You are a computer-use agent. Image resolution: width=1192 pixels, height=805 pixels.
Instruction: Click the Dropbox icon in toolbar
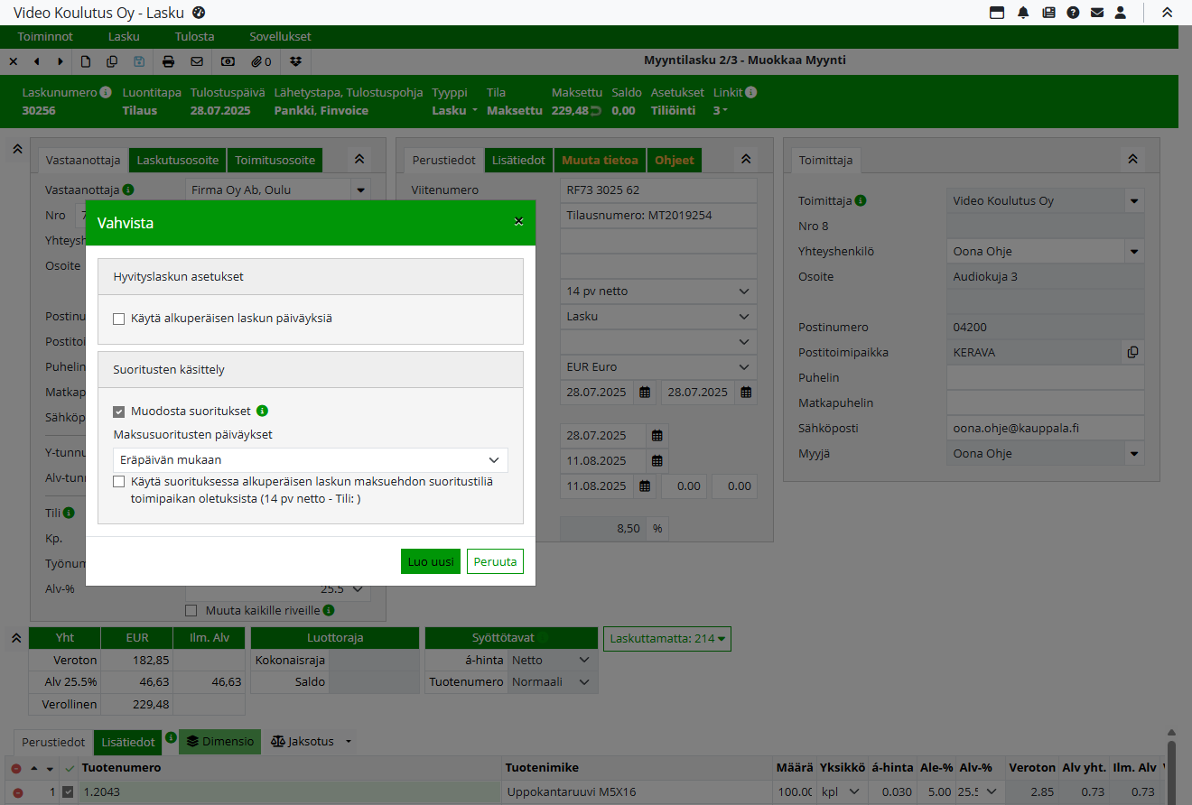click(295, 61)
